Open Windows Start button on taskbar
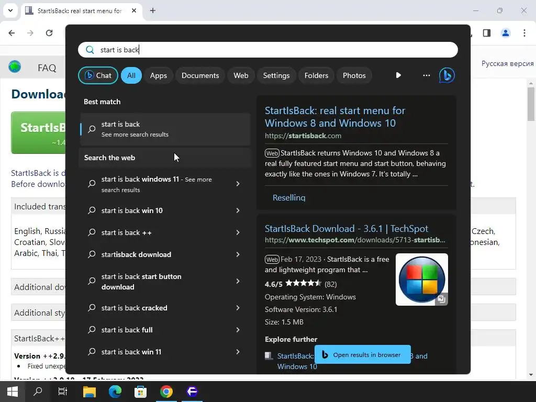The image size is (536, 402). [13, 392]
